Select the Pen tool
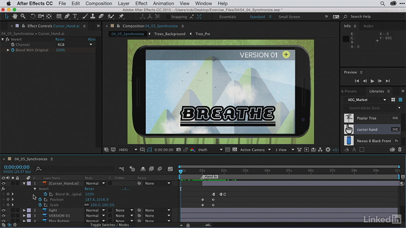Image resolution: width=406 pixels, height=228 pixels. [67, 16]
